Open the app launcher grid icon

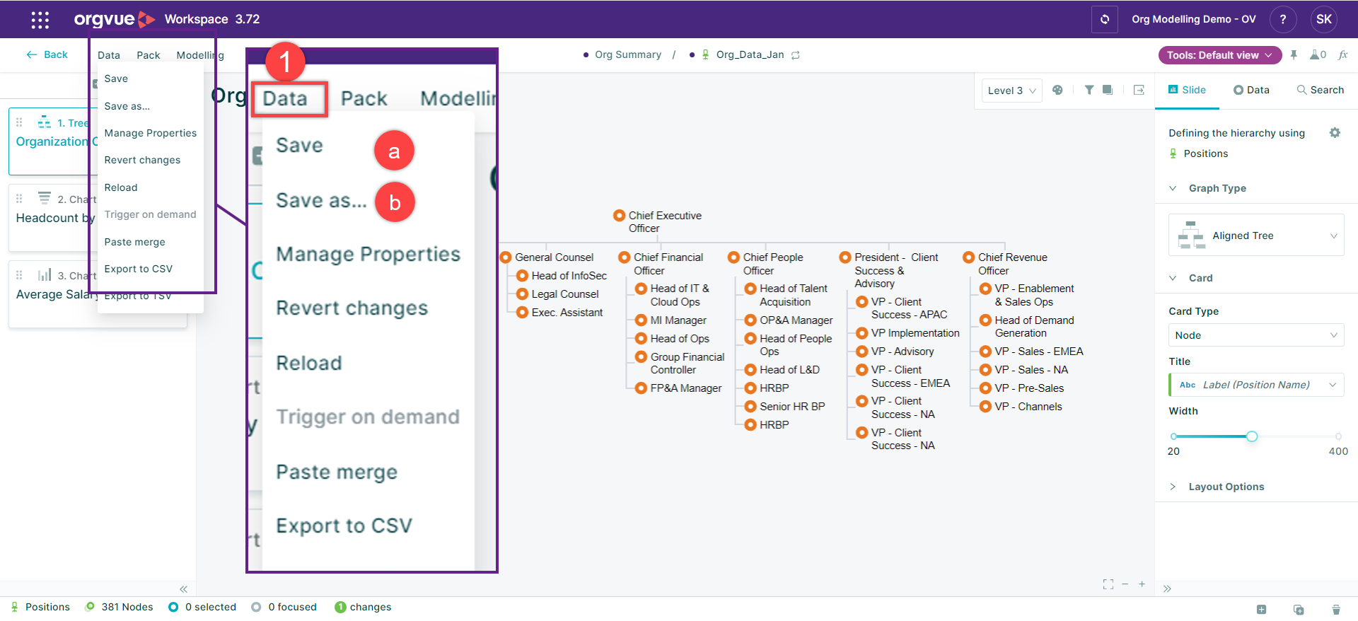click(x=40, y=20)
